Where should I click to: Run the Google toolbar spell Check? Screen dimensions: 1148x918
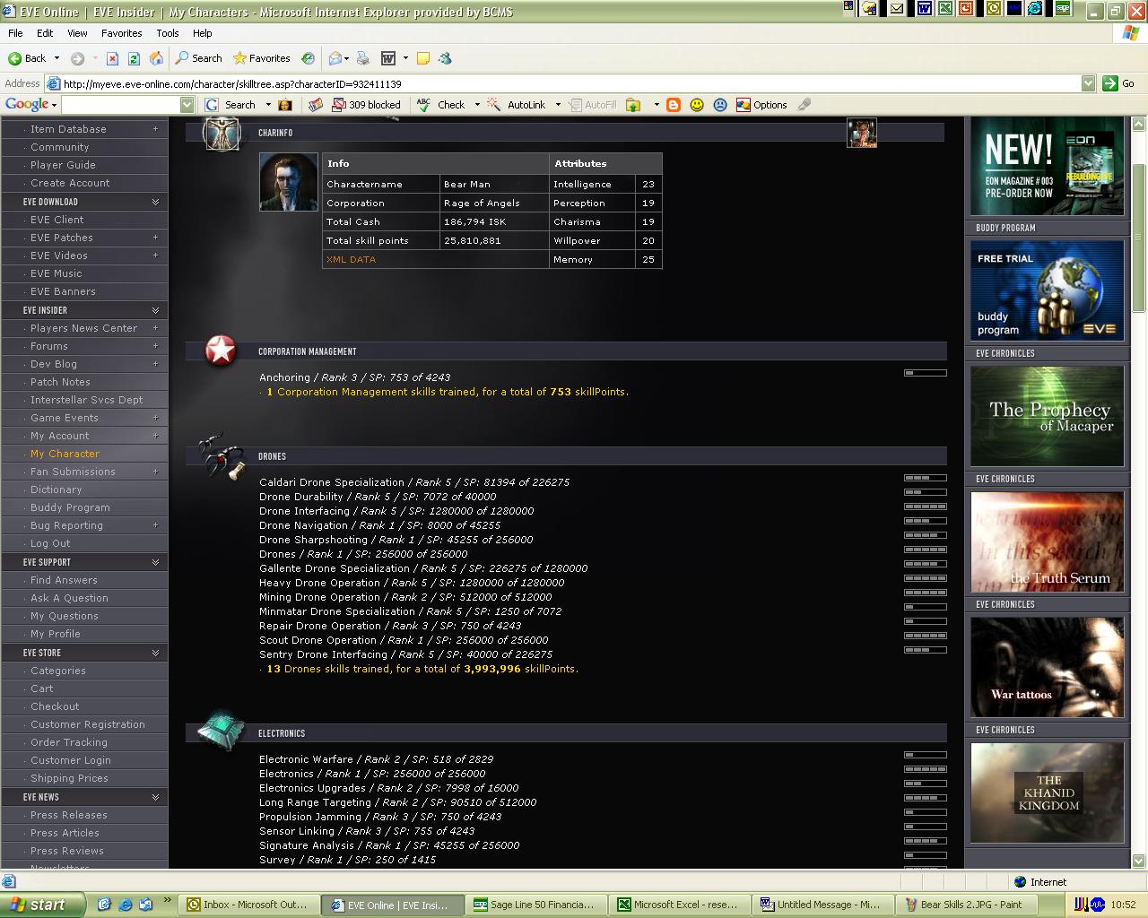[441, 105]
